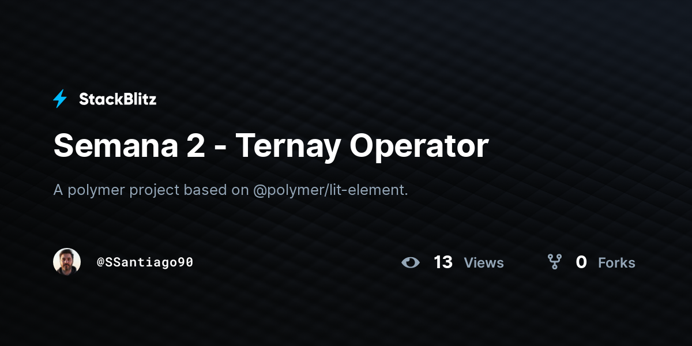The image size is (692, 346).
Task: Open the SSantiago90 user avatar photo
Action: pos(67,262)
